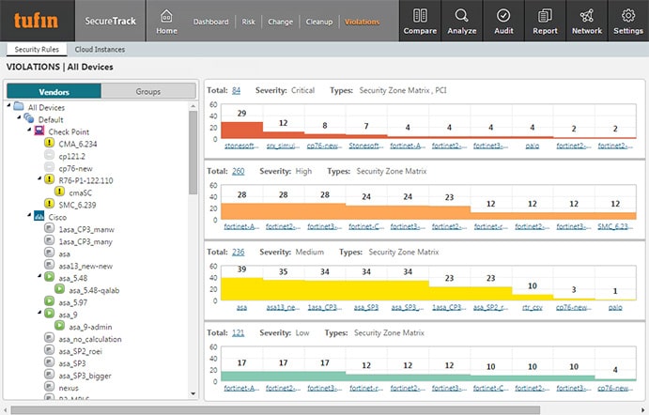Select the Cloud Instances tab
Viewport: 649px width, 415px height.
click(x=100, y=49)
